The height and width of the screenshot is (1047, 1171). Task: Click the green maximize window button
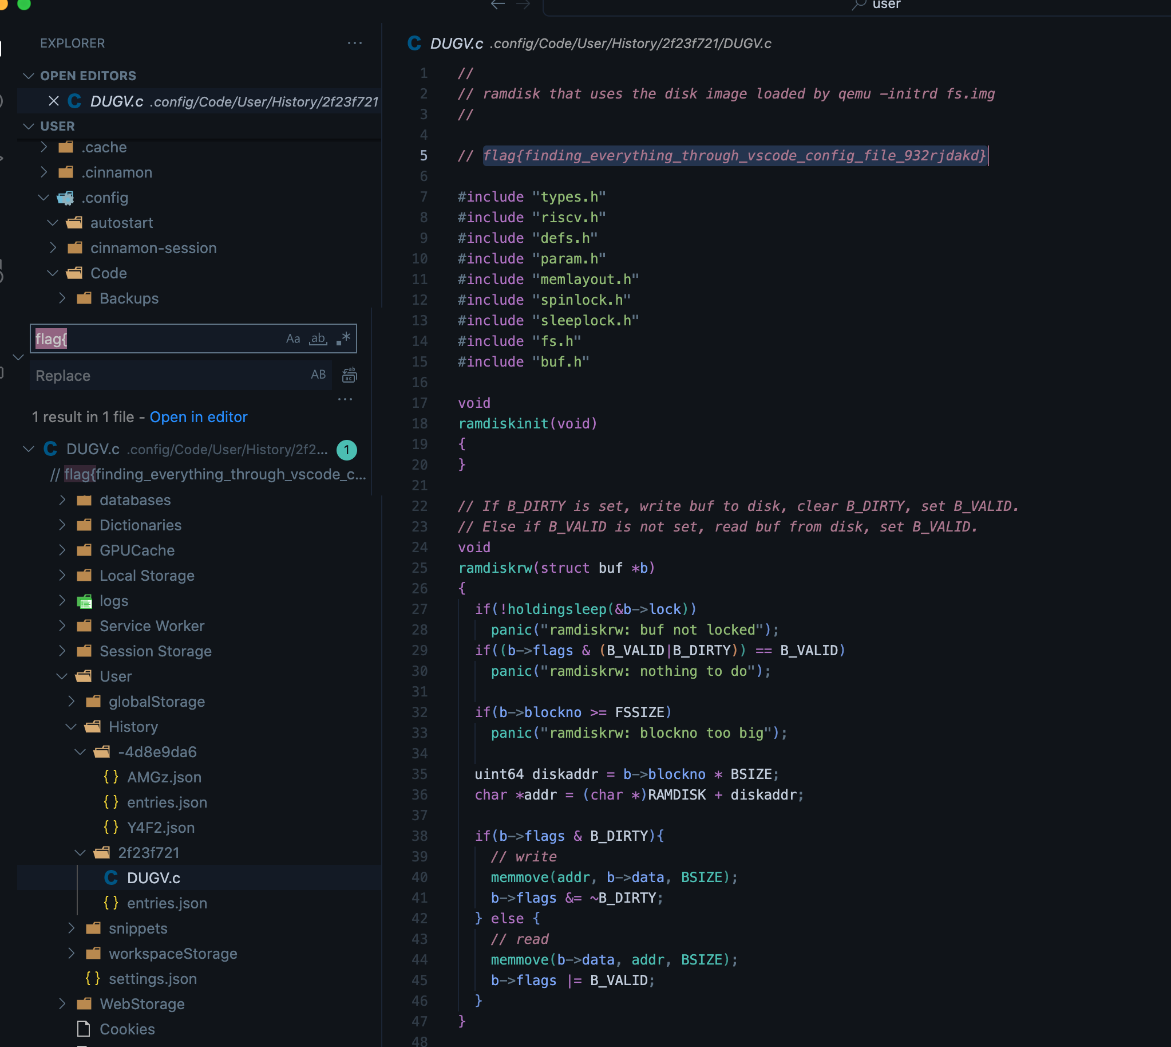(24, 4)
